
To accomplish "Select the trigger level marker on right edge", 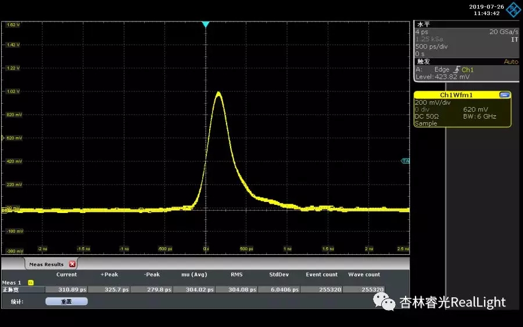I will (406, 161).
